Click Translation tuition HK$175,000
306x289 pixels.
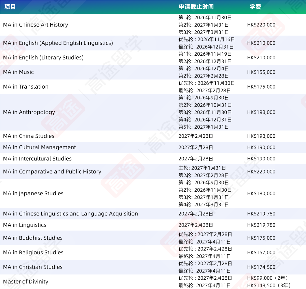point(261,87)
